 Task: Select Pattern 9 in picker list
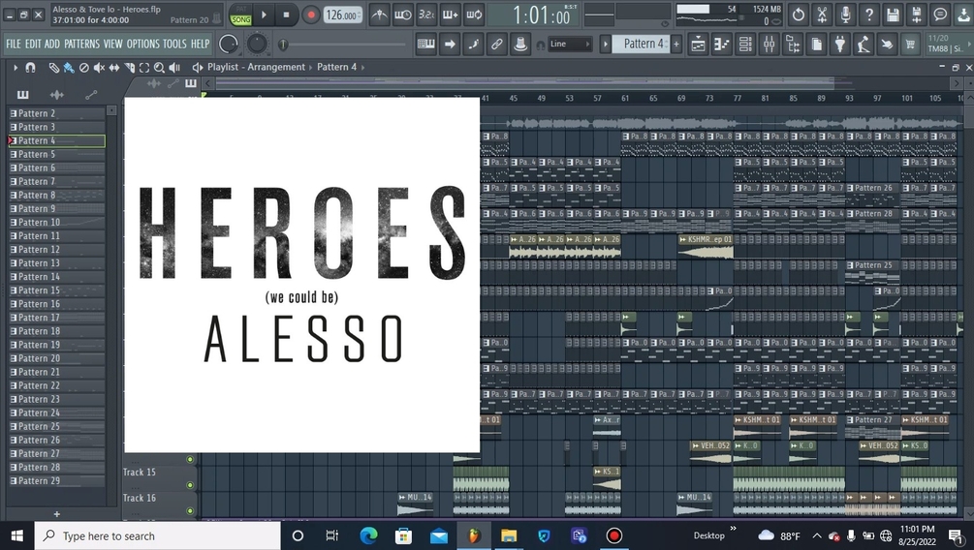pyautogui.click(x=56, y=208)
